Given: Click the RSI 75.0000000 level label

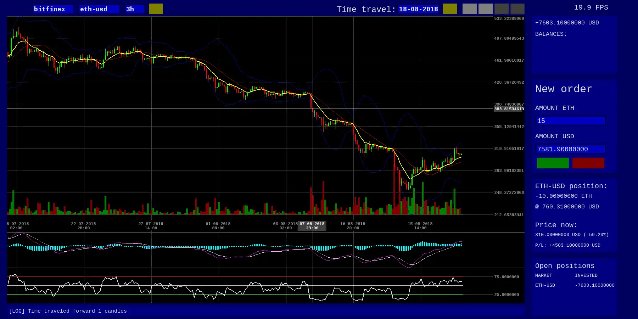Looking at the screenshot, I should tap(507, 277).
